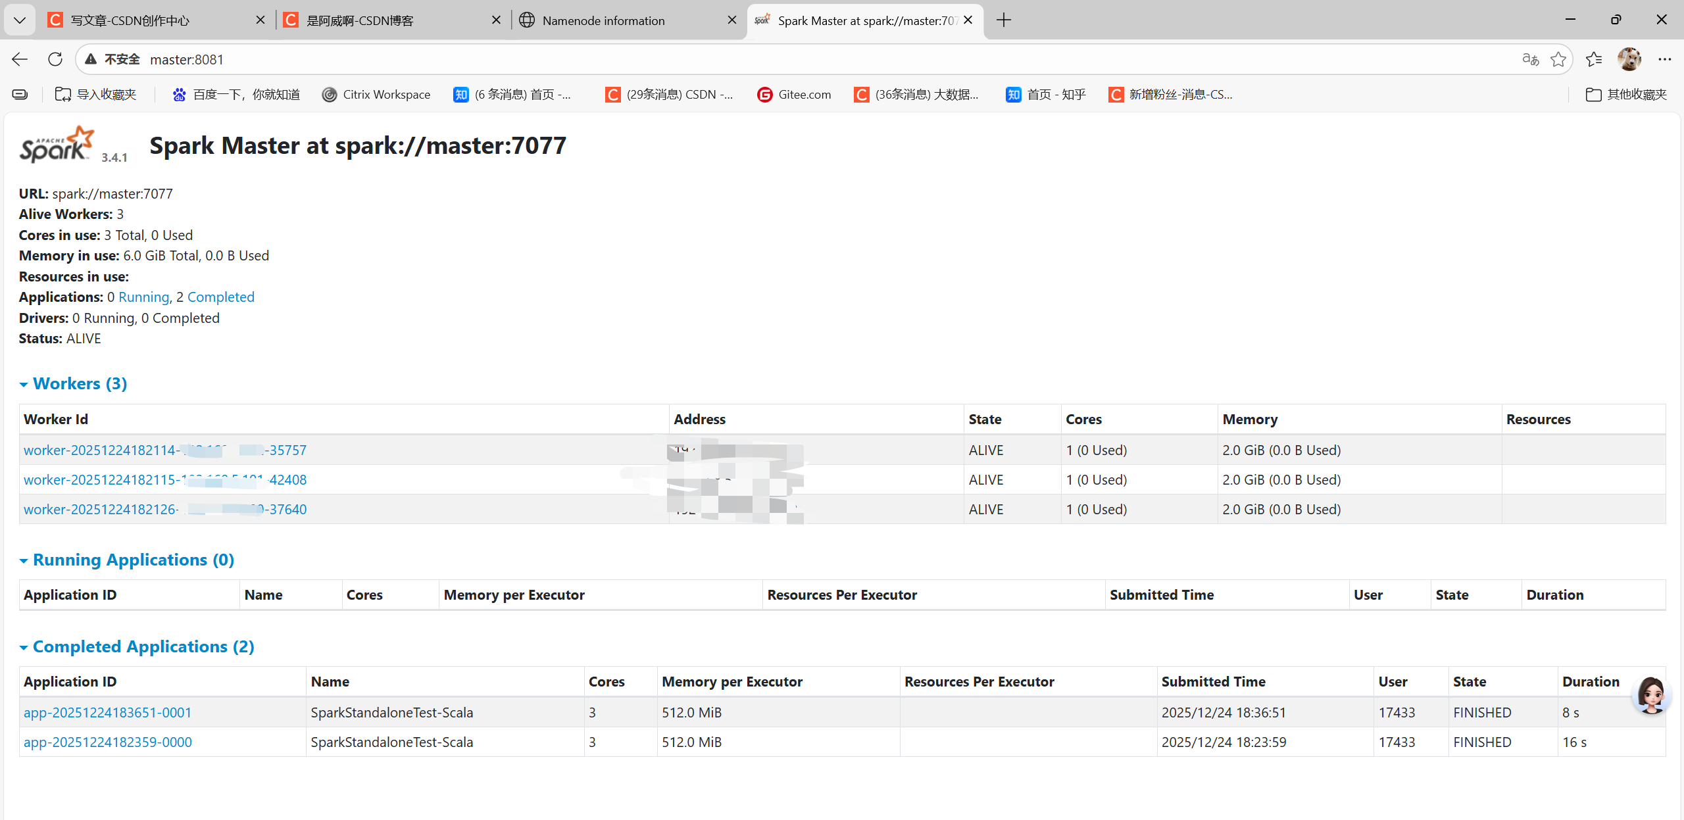Click the Completed applications link
Image resolution: width=1684 pixels, height=820 pixels.
click(220, 297)
